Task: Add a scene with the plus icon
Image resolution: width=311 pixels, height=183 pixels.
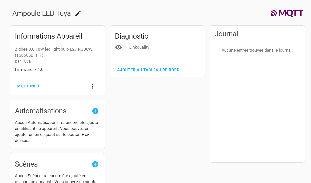Action: click(95, 164)
